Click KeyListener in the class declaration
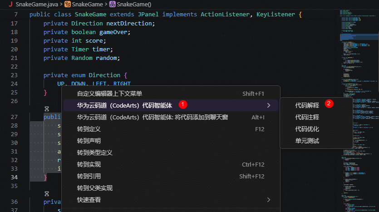The width and height of the screenshot is (379, 212). (x=276, y=15)
